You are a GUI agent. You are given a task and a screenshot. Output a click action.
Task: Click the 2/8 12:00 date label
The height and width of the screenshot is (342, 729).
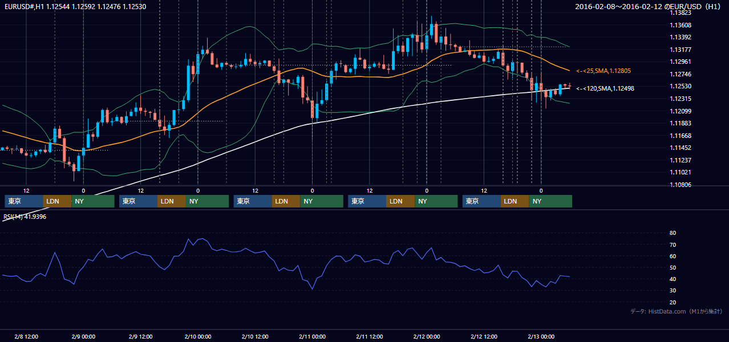[26, 336]
